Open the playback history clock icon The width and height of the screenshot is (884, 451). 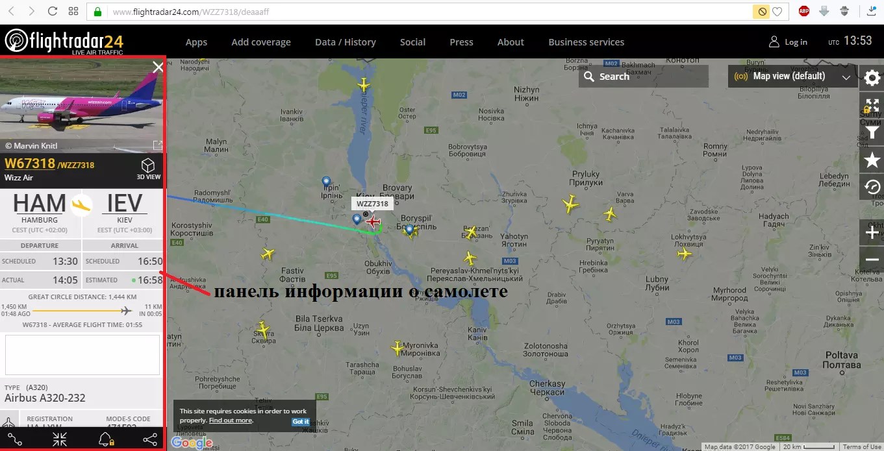click(872, 187)
